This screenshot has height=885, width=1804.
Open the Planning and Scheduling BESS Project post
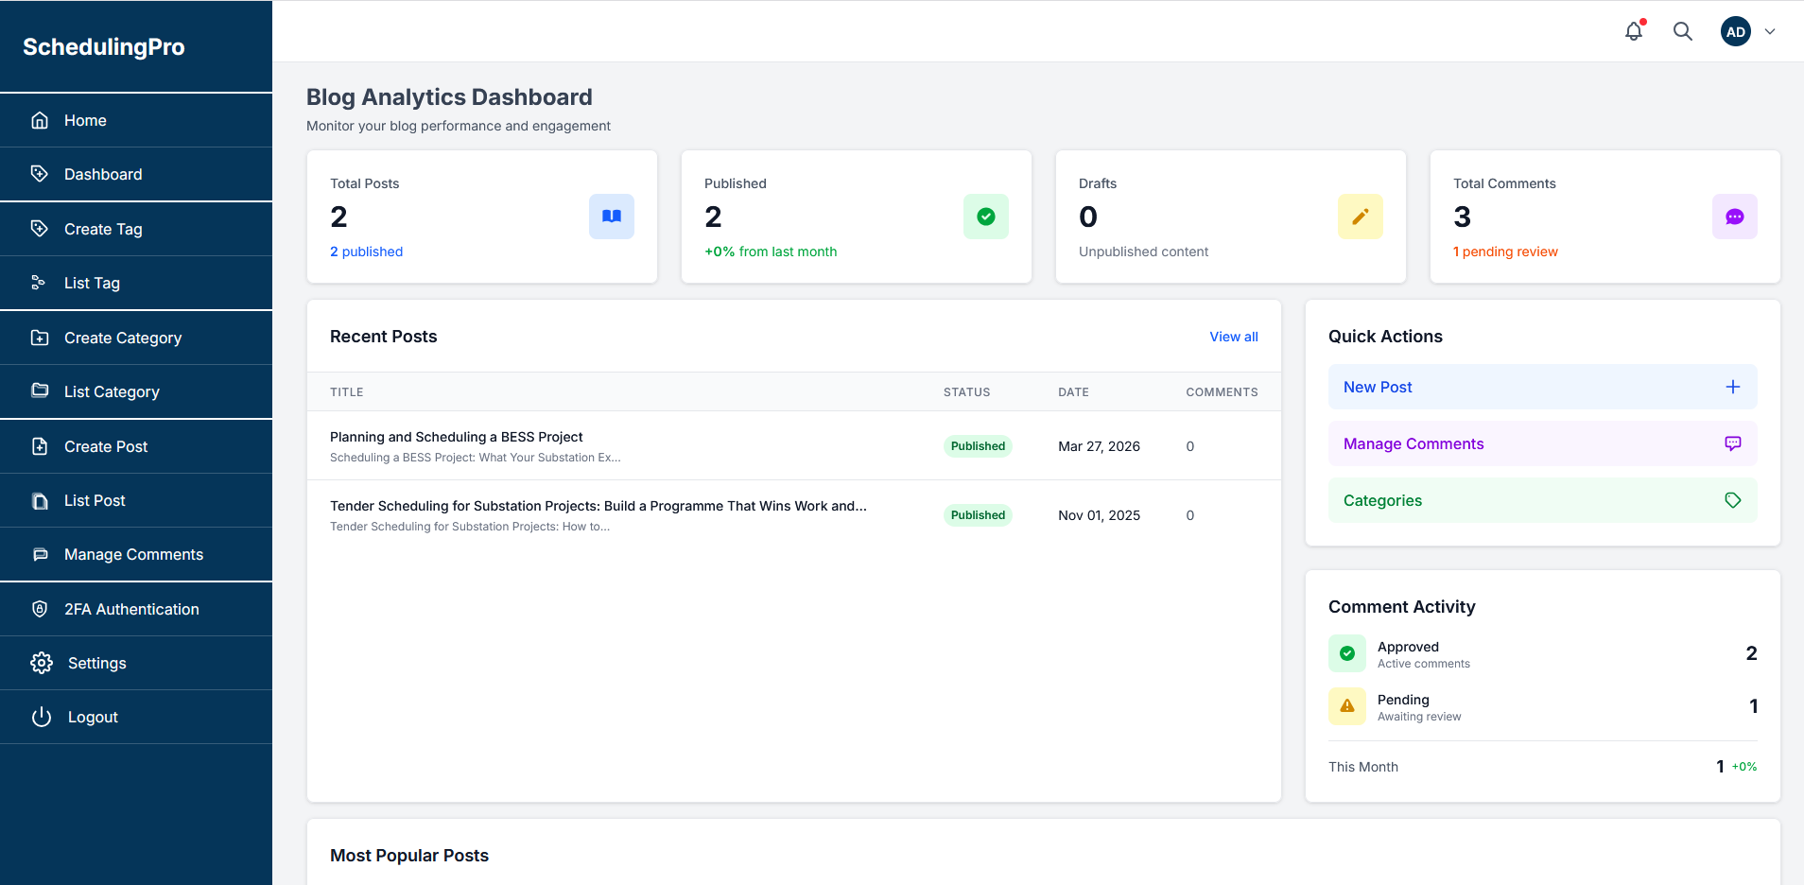(x=456, y=436)
